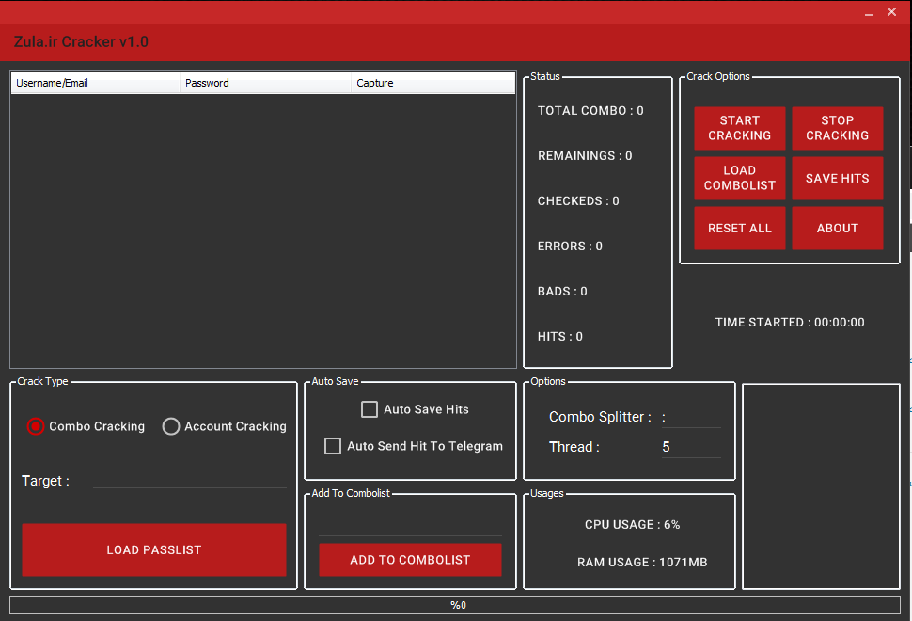Click the progress bar at the bottom

(x=454, y=605)
